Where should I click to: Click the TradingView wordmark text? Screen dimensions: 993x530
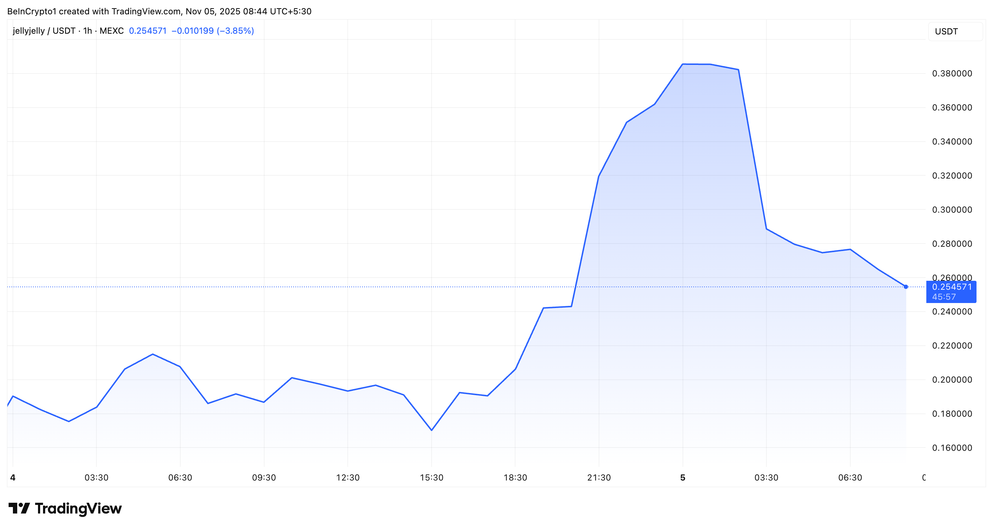click(78, 508)
